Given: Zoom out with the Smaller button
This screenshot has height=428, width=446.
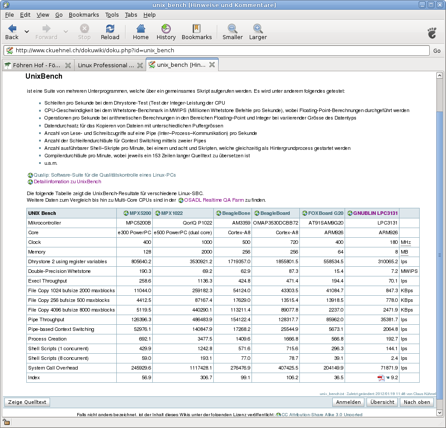Looking at the screenshot, I should pos(233,32).
